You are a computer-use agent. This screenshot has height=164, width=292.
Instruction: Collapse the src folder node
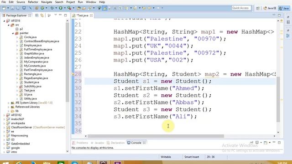[9, 25]
